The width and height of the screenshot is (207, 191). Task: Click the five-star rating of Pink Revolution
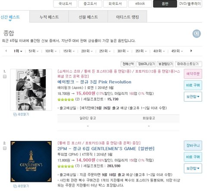(66, 99)
